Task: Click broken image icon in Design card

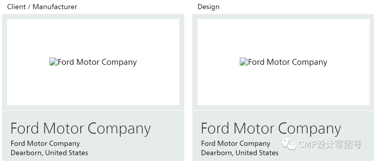Action: pos(244,62)
